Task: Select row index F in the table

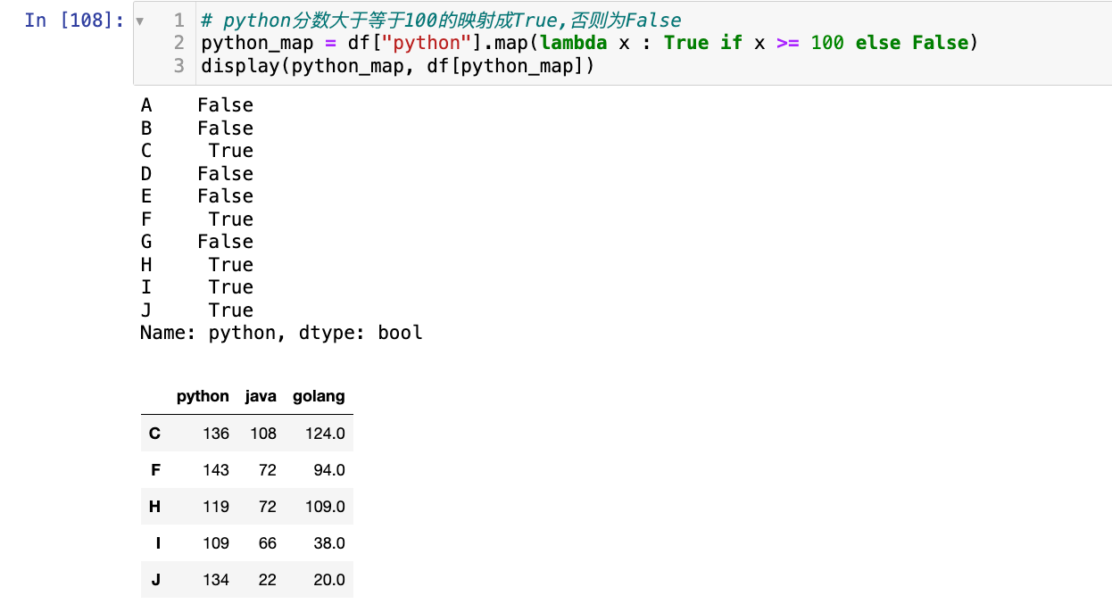Action: point(155,470)
